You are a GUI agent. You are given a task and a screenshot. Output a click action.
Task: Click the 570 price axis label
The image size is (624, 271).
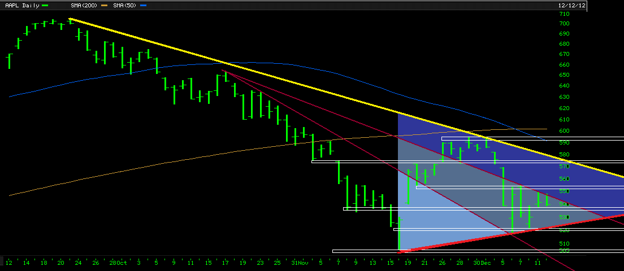click(564, 167)
